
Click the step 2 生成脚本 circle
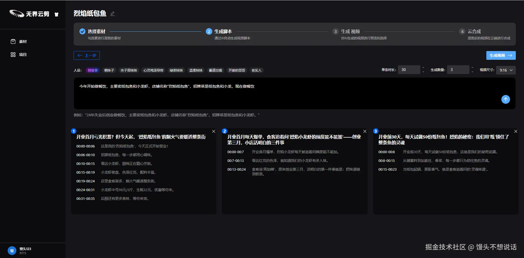209,31
